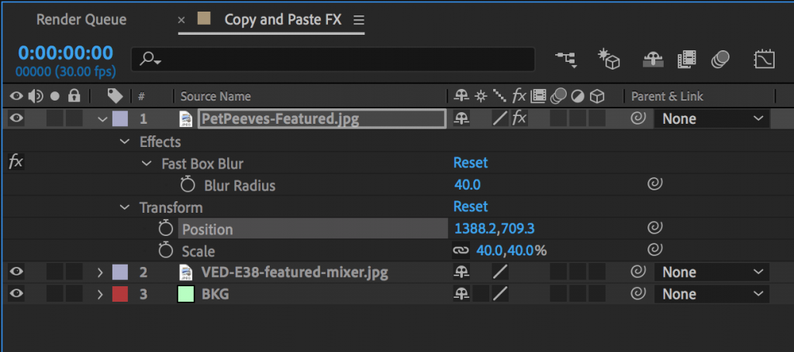
Task: Click the JPEG icon of PetPeeves-Featured.jpg
Action: pyautogui.click(x=186, y=118)
